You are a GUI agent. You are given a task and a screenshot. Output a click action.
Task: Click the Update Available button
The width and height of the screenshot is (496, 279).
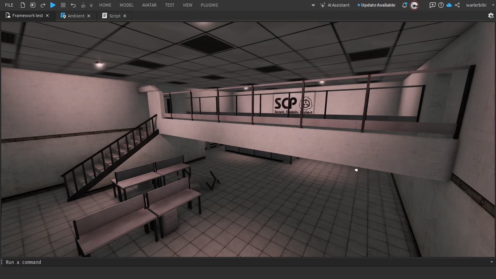click(x=376, y=5)
